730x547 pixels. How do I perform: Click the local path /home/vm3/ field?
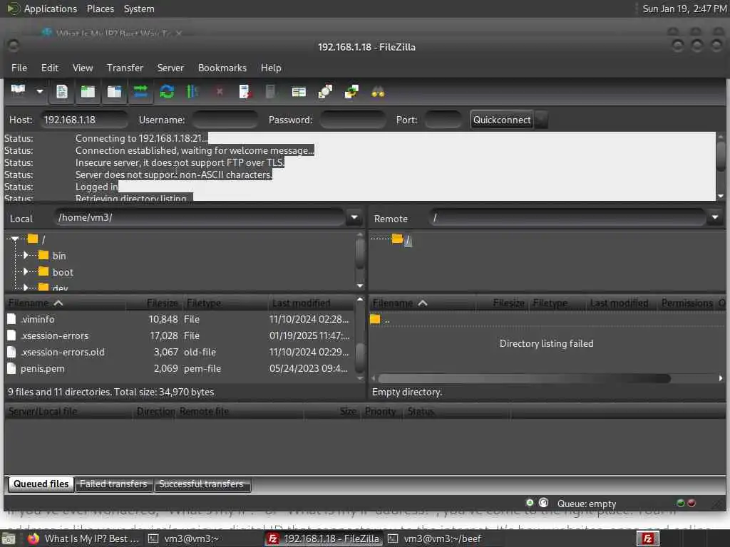coord(200,217)
